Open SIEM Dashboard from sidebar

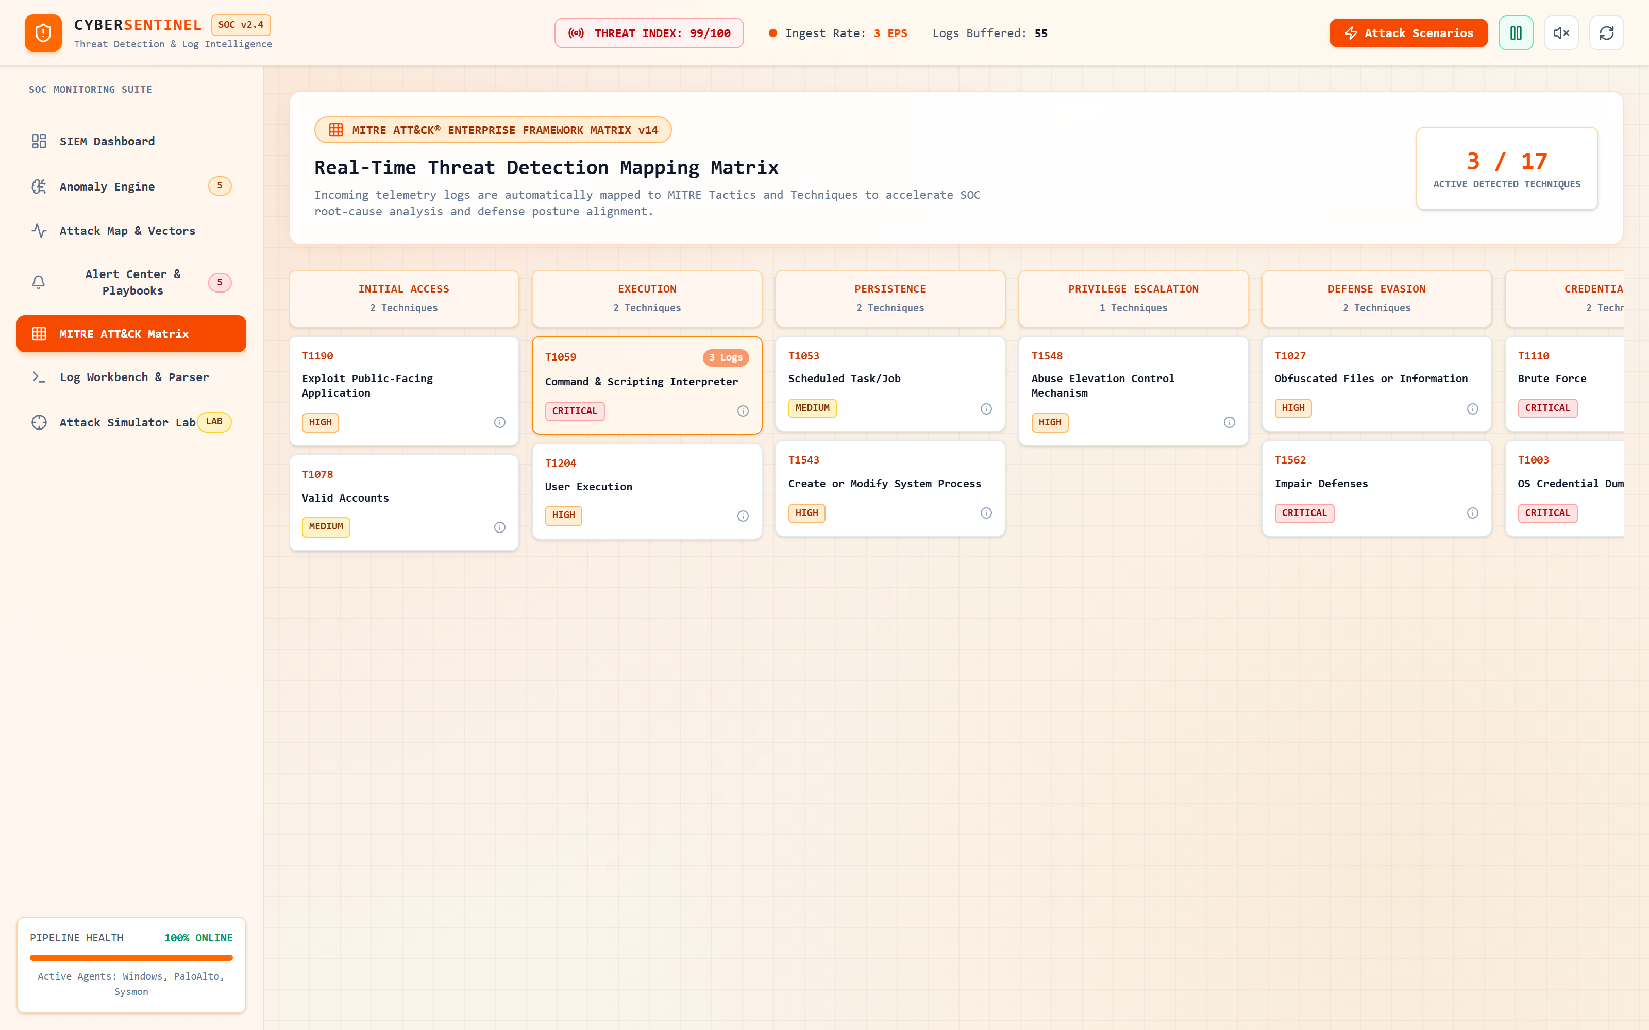(x=131, y=141)
